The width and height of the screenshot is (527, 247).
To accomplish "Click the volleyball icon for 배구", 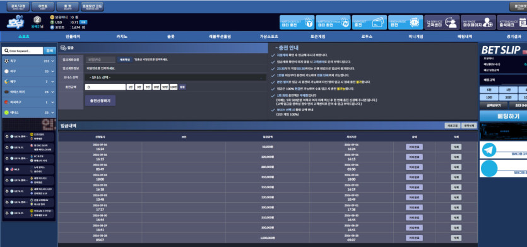I will (6, 81).
